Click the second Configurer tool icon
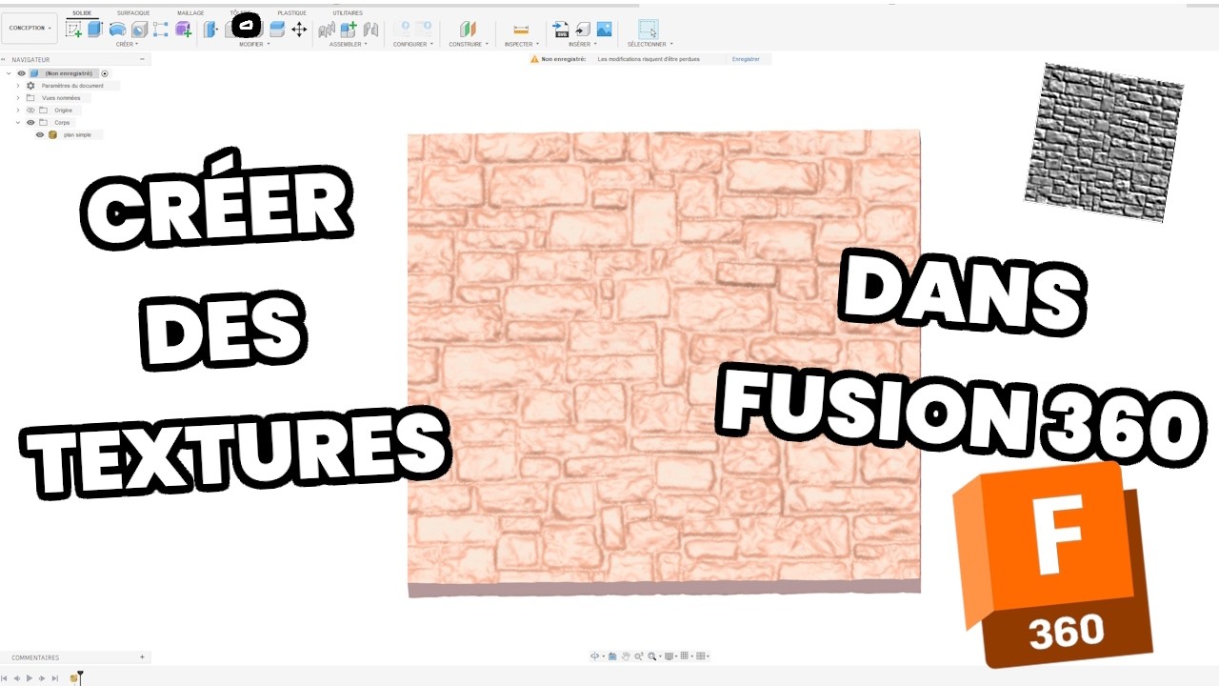The width and height of the screenshot is (1219, 686). 424,29
